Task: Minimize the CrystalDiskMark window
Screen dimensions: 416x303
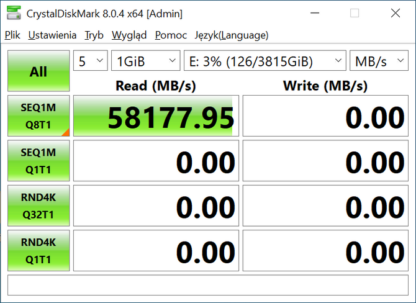Action: click(315, 13)
